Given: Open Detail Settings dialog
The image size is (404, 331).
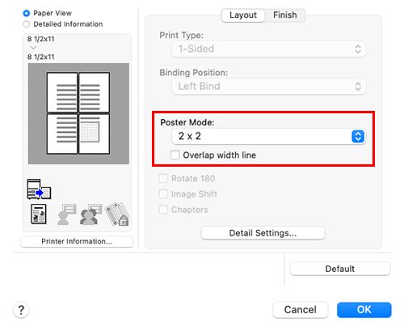Looking at the screenshot, I should pos(263,233).
